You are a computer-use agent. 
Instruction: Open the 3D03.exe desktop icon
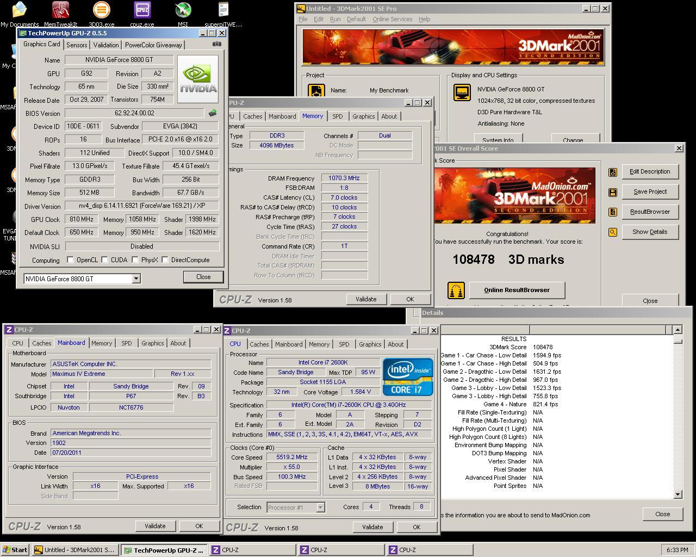[x=101, y=14]
